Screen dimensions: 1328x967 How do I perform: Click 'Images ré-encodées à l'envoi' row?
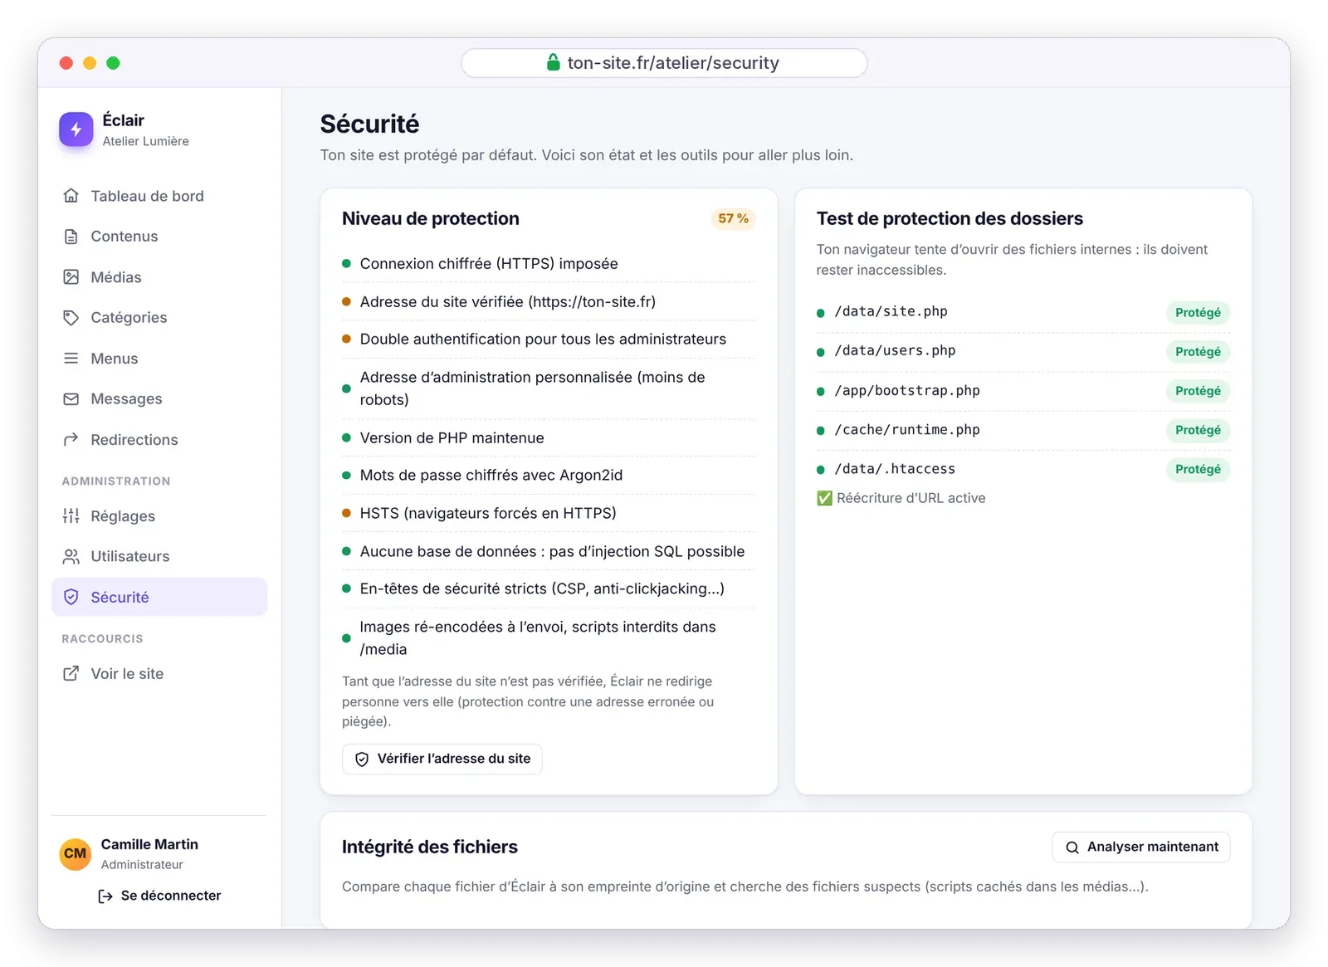[x=549, y=637]
